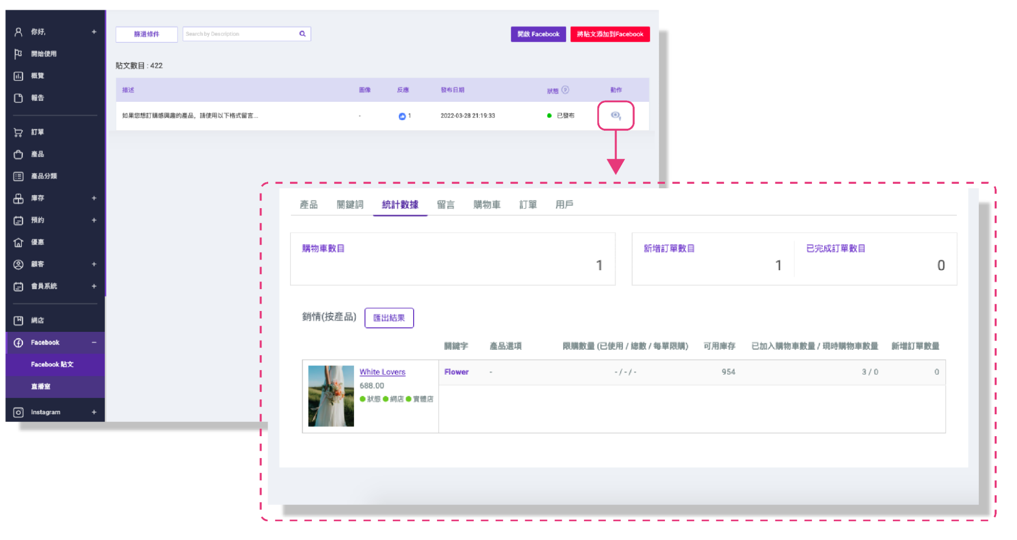This screenshot has height=540, width=1017.
Task: Collapse the Facebook submenu
Action: pyautogui.click(x=94, y=343)
